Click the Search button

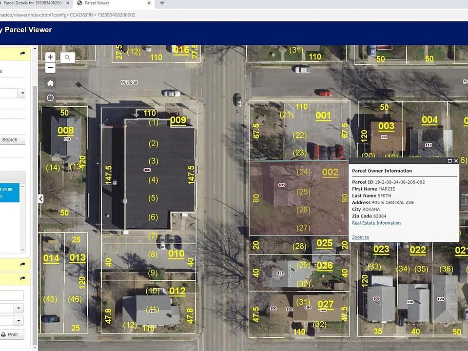pos(11,140)
